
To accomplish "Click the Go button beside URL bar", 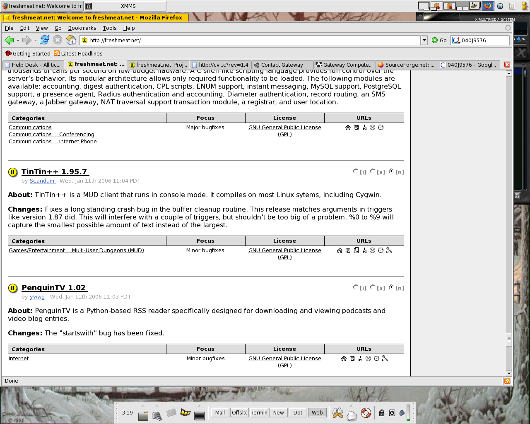I will (x=439, y=40).
